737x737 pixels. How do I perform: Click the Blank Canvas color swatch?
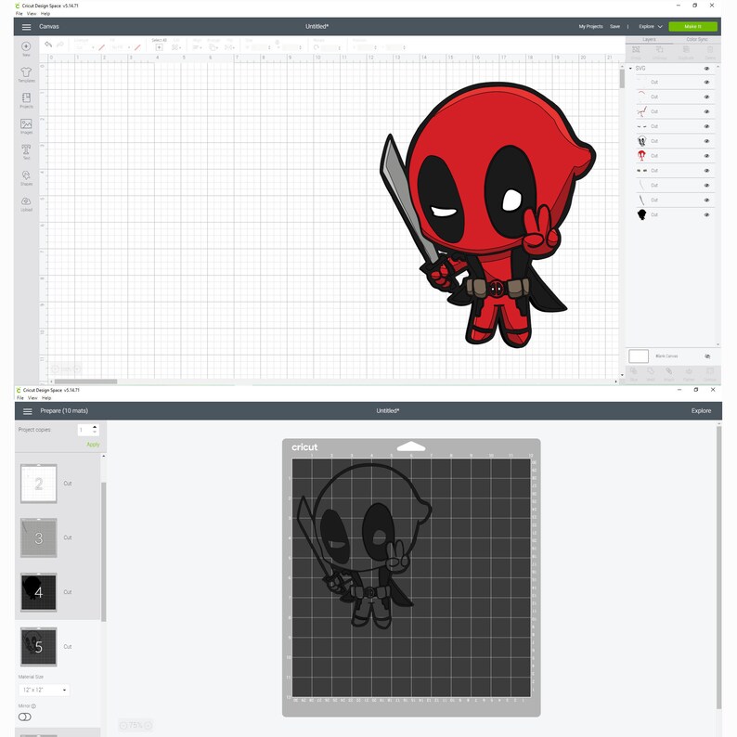click(x=639, y=356)
